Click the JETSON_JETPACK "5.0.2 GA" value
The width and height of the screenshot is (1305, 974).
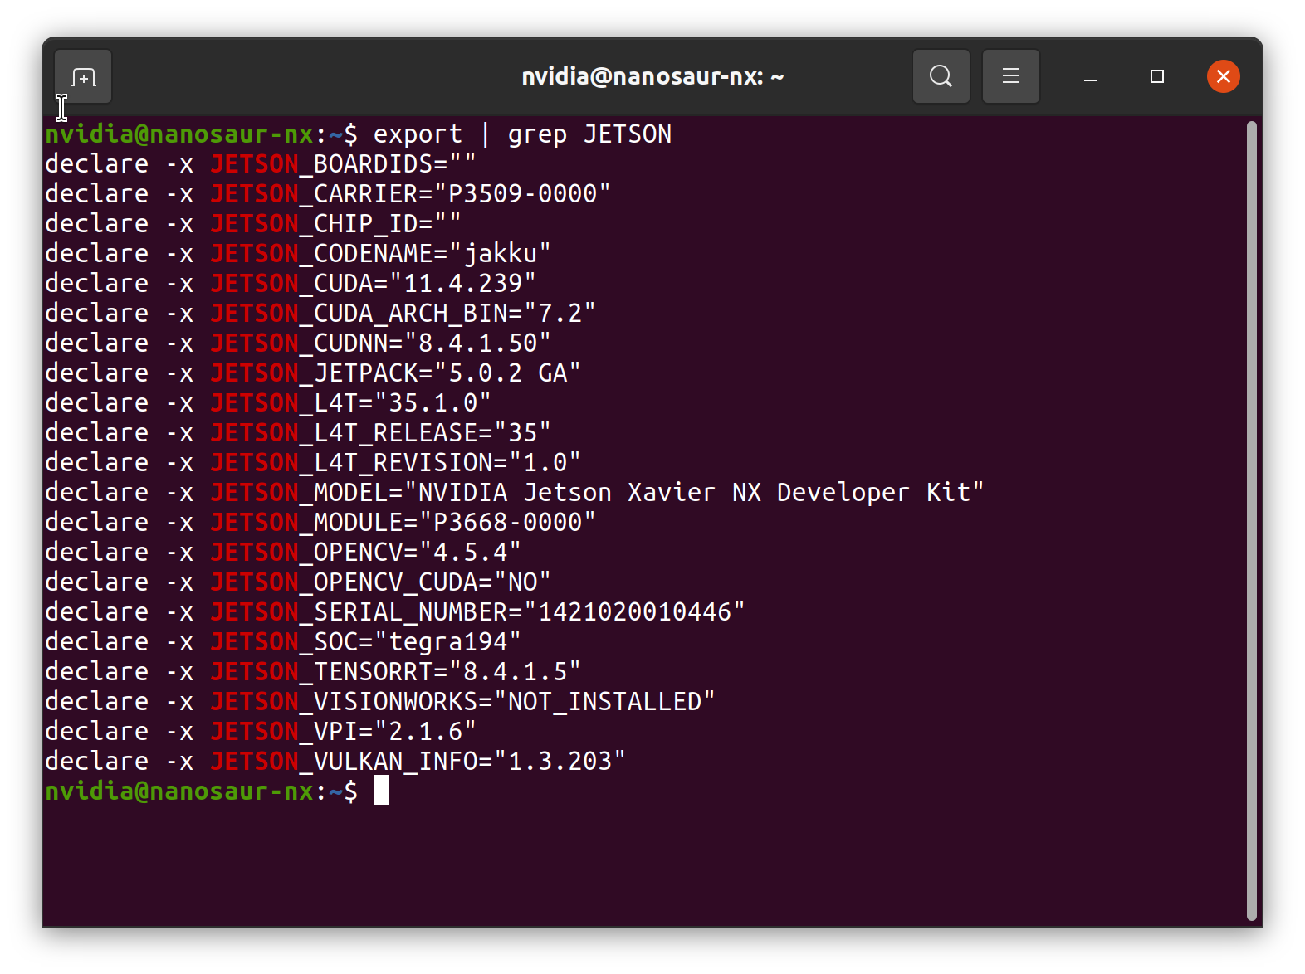tap(507, 373)
